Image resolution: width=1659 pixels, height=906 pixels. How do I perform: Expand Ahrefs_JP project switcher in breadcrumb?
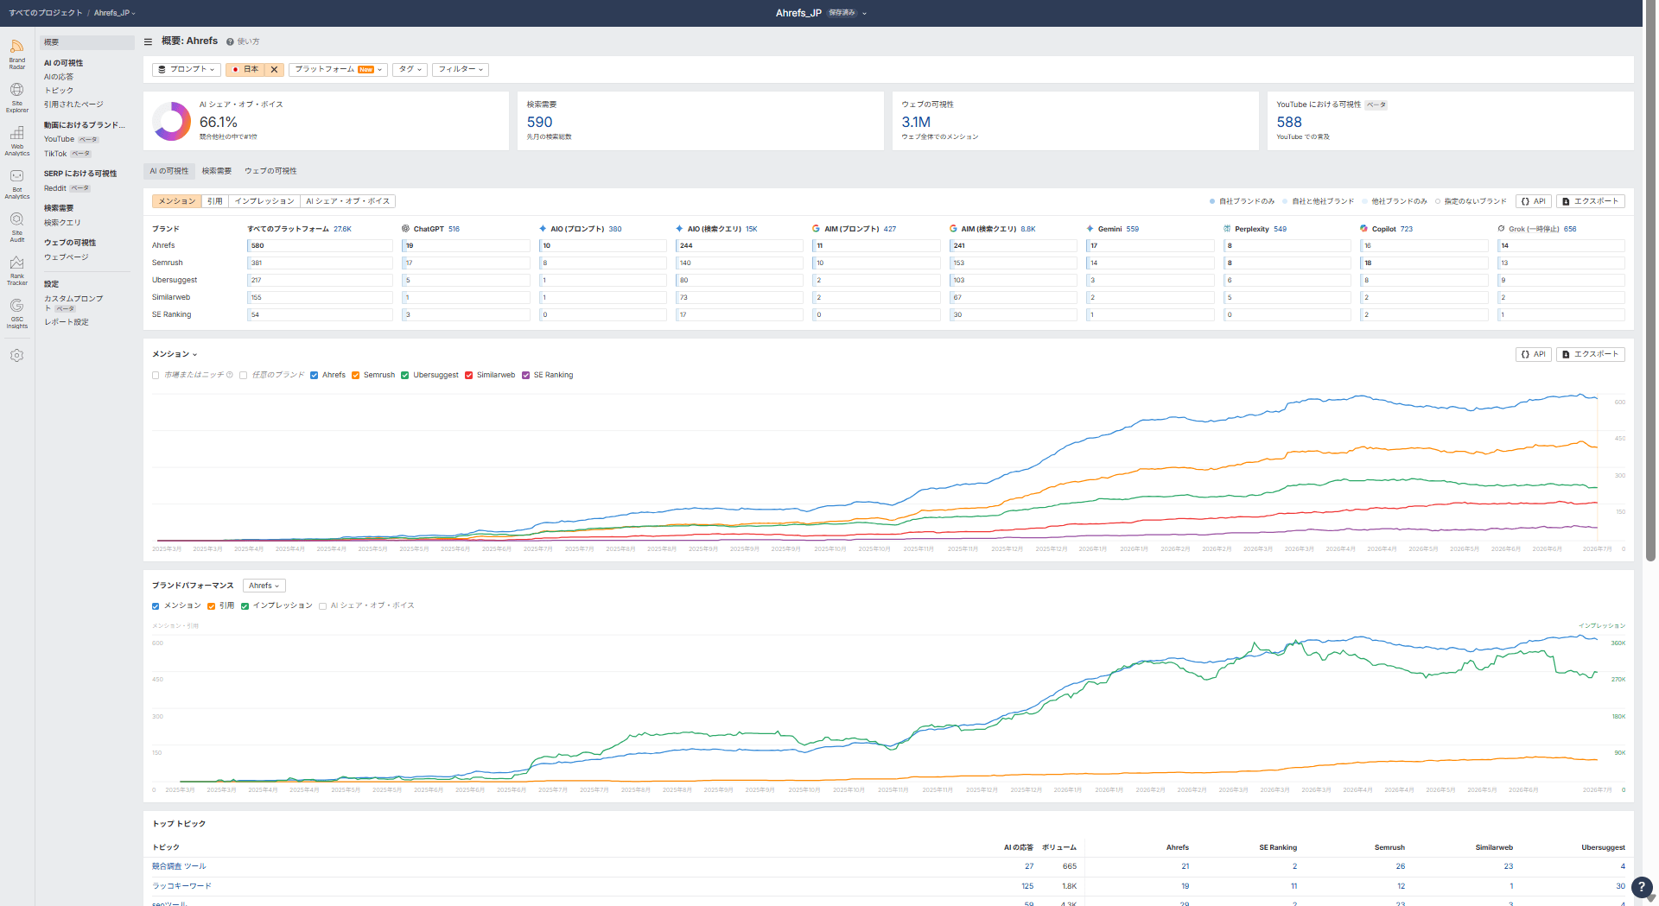coord(115,13)
